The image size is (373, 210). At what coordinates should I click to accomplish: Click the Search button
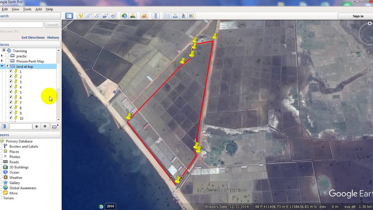[52, 25]
